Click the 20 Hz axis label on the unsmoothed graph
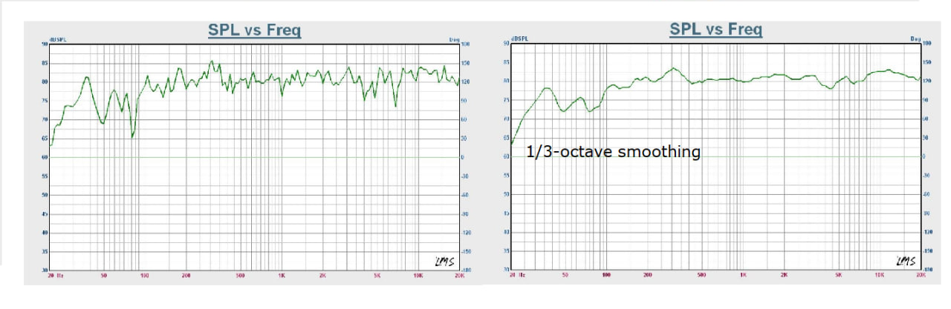This screenshot has height=309, width=951. point(56,275)
